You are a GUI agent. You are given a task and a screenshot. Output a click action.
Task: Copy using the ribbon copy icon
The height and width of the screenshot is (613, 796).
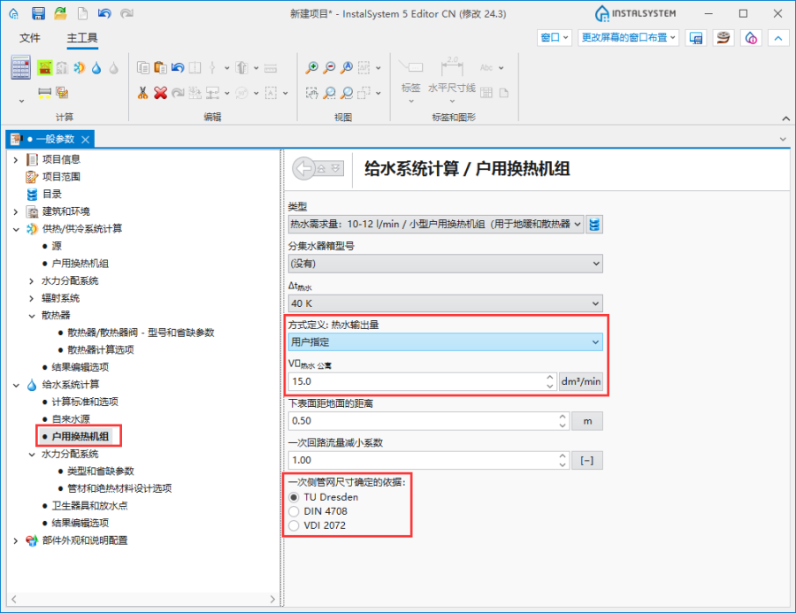143,67
